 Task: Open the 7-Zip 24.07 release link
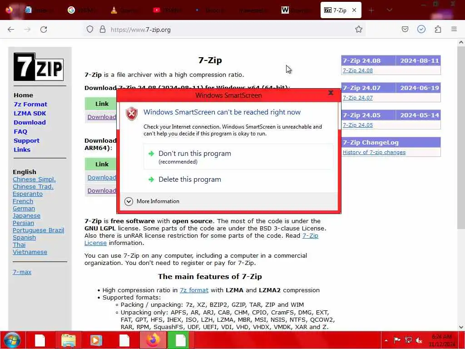(358, 98)
